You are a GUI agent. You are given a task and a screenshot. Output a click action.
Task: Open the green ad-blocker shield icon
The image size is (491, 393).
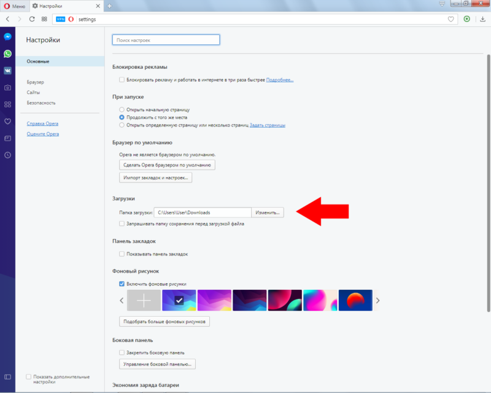point(466,19)
